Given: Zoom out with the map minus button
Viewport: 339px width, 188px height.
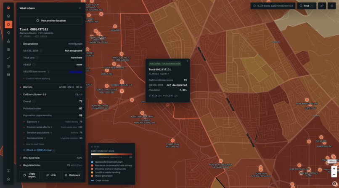Looking at the screenshot, I should [334, 175].
